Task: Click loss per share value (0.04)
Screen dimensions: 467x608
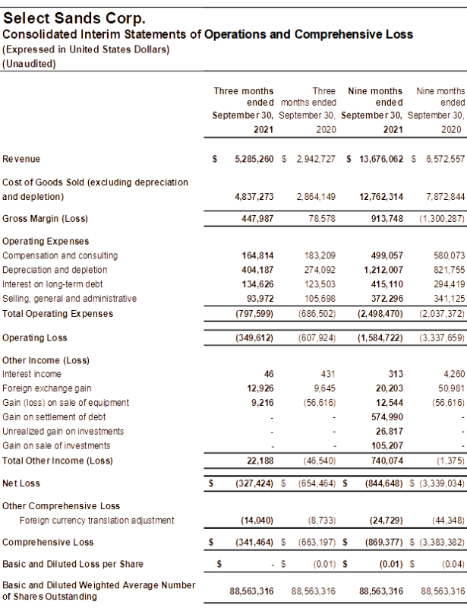Action: [x=453, y=564]
